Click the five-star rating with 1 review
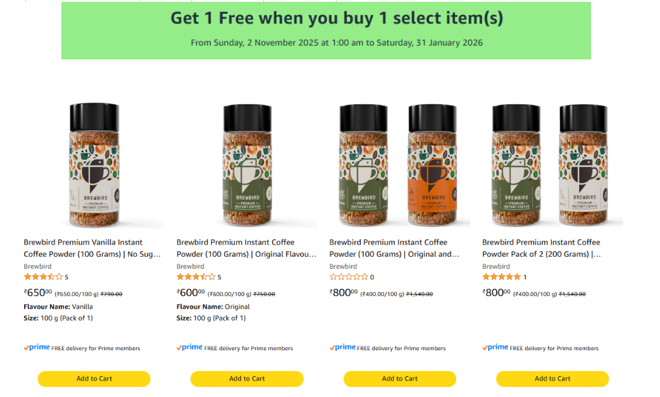Image resolution: width=660 pixels, height=397 pixels. pyautogui.click(x=501, y=277)
